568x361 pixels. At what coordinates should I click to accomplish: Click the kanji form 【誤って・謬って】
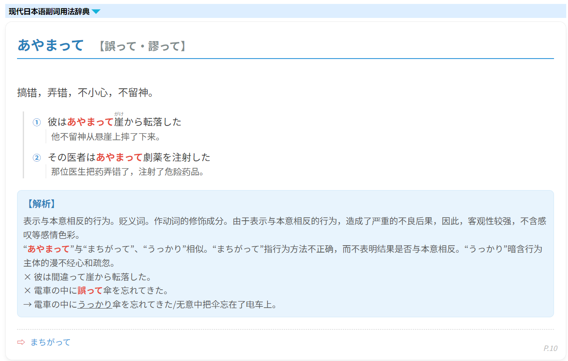[x=142, y=46]
